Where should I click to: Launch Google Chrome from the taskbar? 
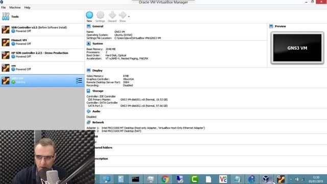(165, 179)
